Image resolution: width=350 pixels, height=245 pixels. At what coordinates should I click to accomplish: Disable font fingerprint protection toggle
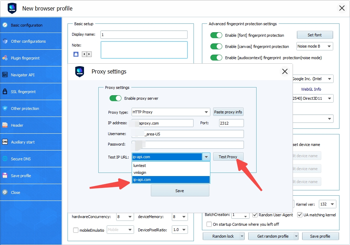point(216,35)
